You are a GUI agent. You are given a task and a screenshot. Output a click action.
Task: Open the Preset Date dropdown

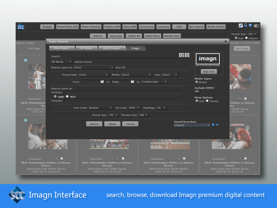click(93, 75)
